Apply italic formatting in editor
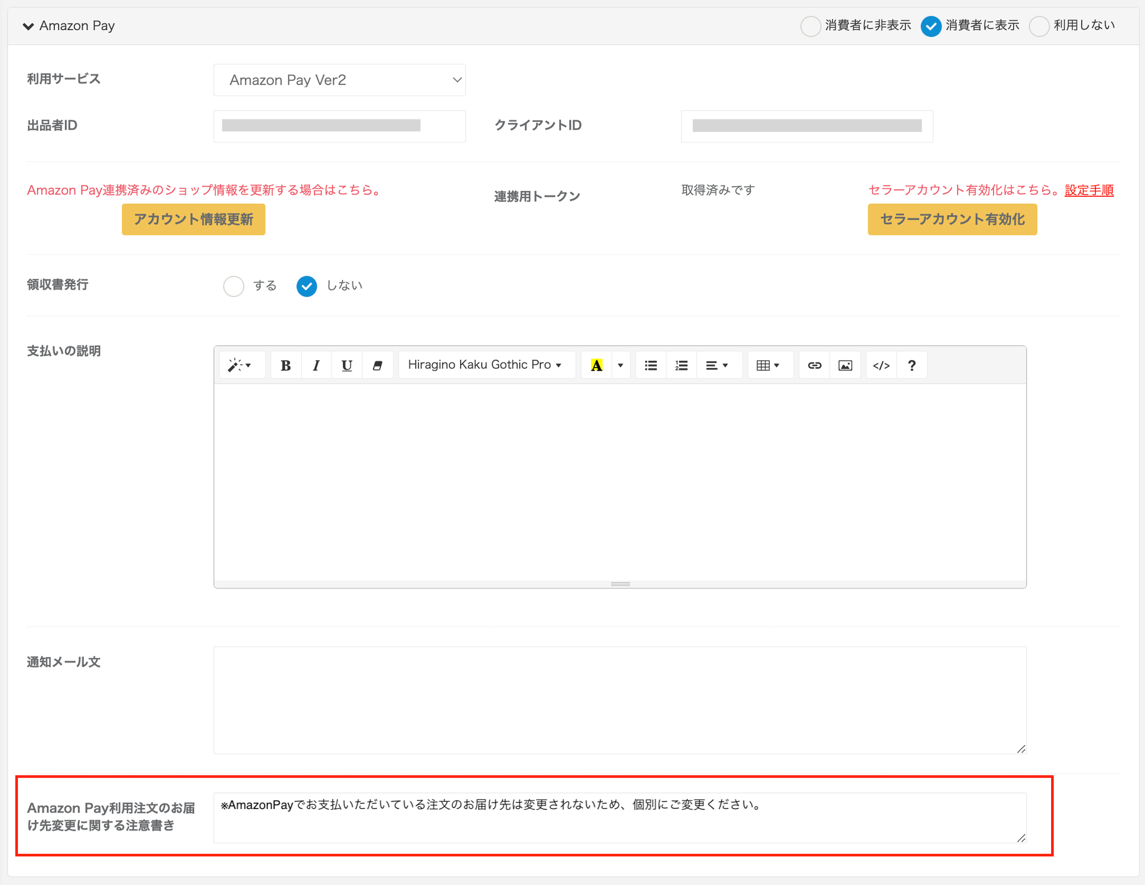 point(316,365)
